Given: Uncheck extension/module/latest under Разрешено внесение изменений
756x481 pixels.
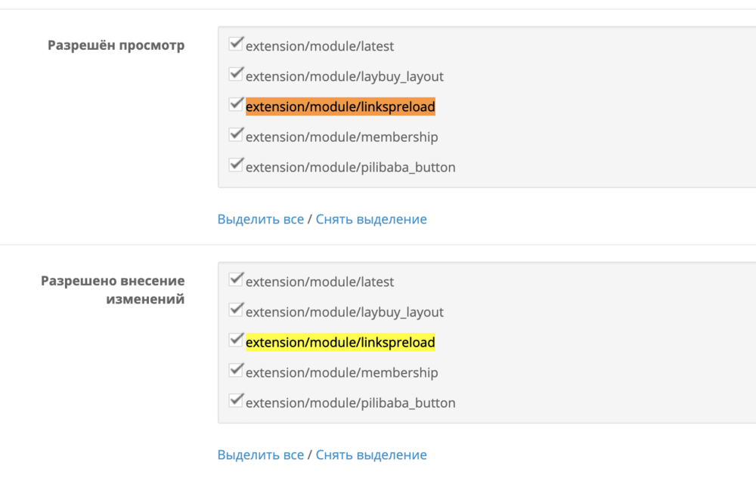Looking at the screenshot, I should (x=236, y=280).
